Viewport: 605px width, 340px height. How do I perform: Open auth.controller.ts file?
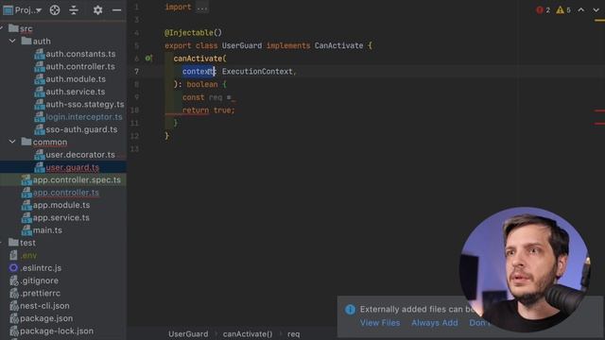80,67
